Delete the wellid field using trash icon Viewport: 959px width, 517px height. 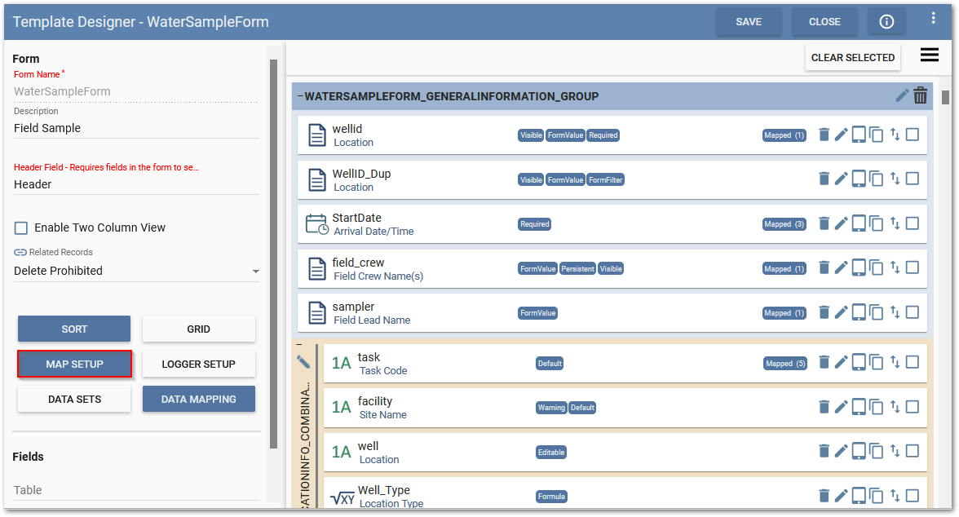click(824, 135)
